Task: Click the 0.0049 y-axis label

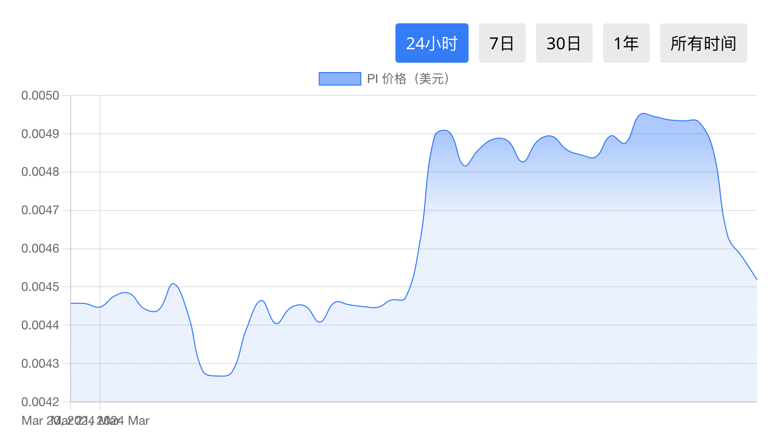Action: 40,134
